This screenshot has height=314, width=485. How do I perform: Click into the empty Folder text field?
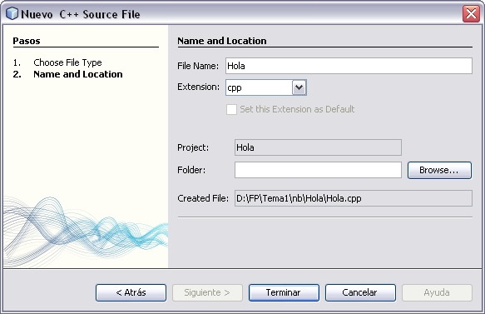point(318,170)
